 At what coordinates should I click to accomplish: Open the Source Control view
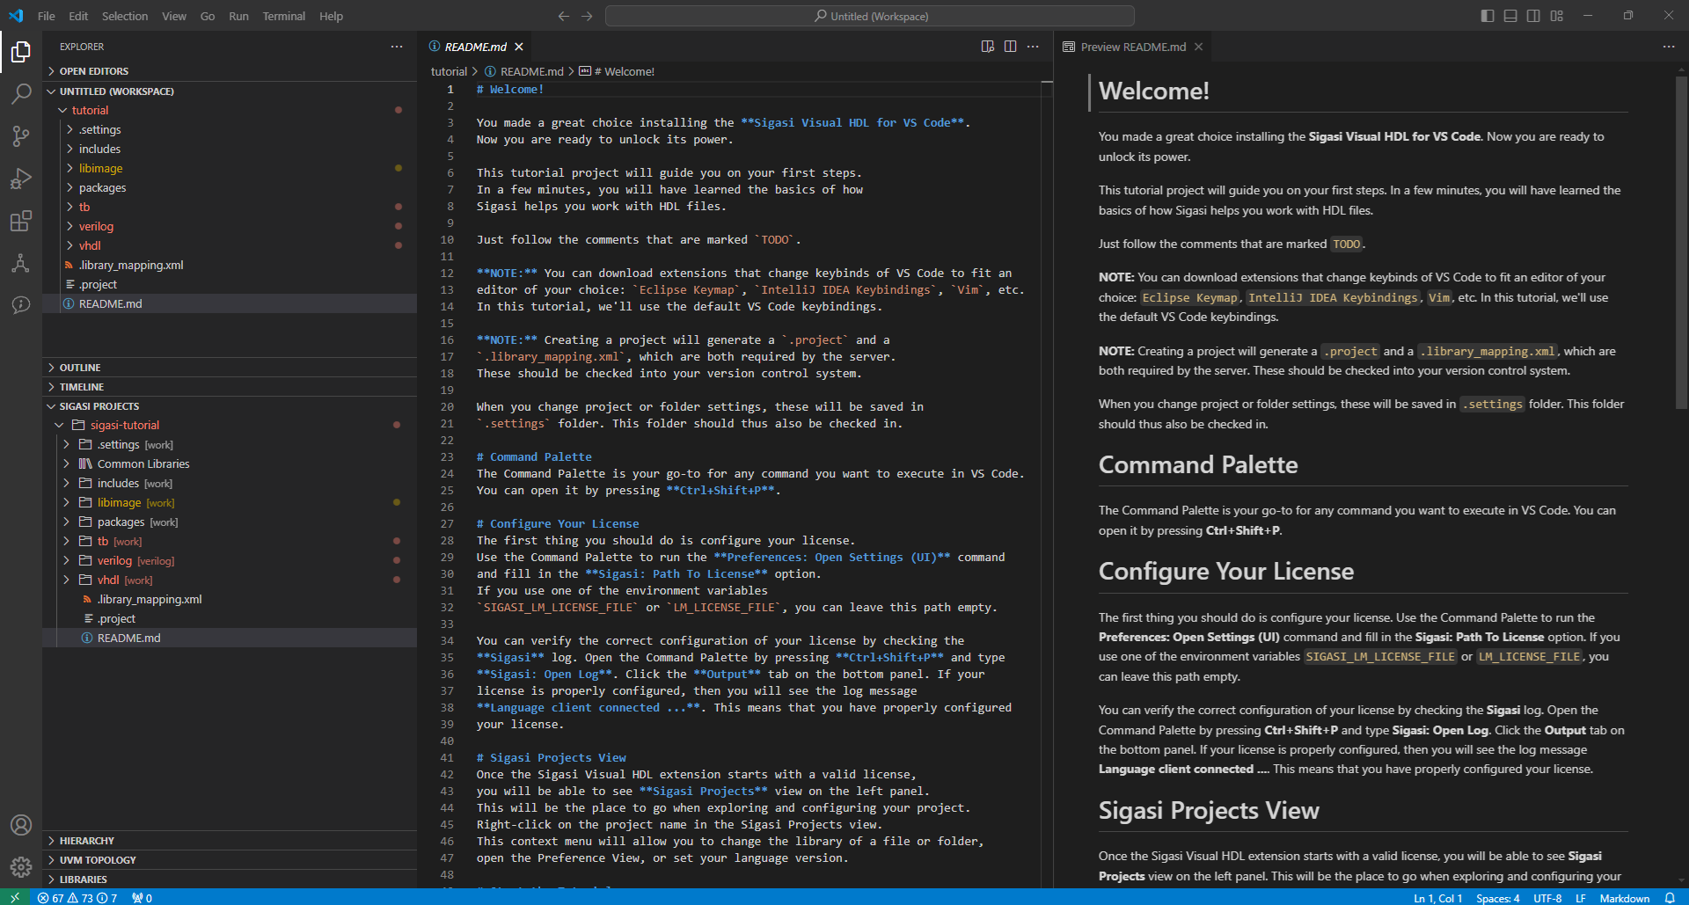[x=21, y=136]
